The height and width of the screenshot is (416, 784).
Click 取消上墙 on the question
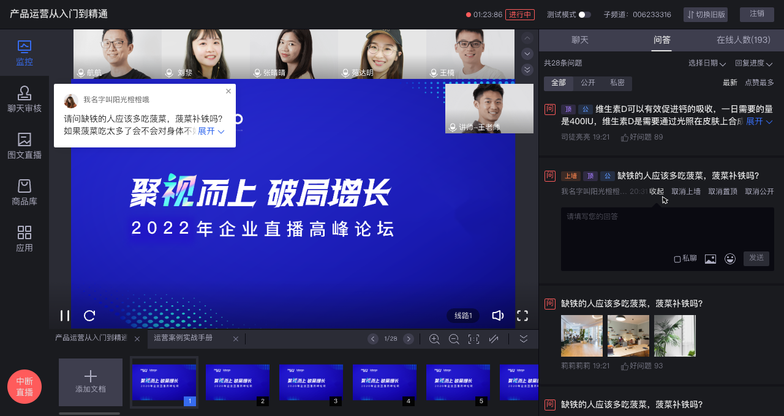coord(686,191)
